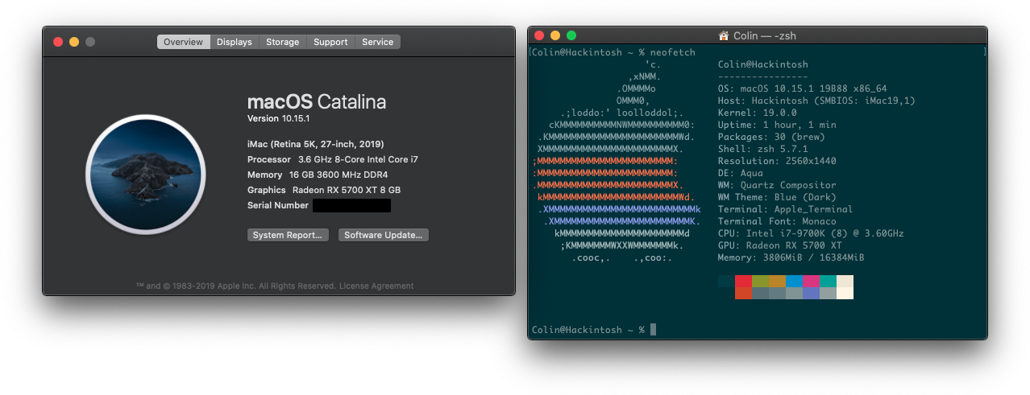The height and width of the screenshot is (395, 1030).
Task: Click the Terminal prompt cursor at bottom
Action: [653, 330]
